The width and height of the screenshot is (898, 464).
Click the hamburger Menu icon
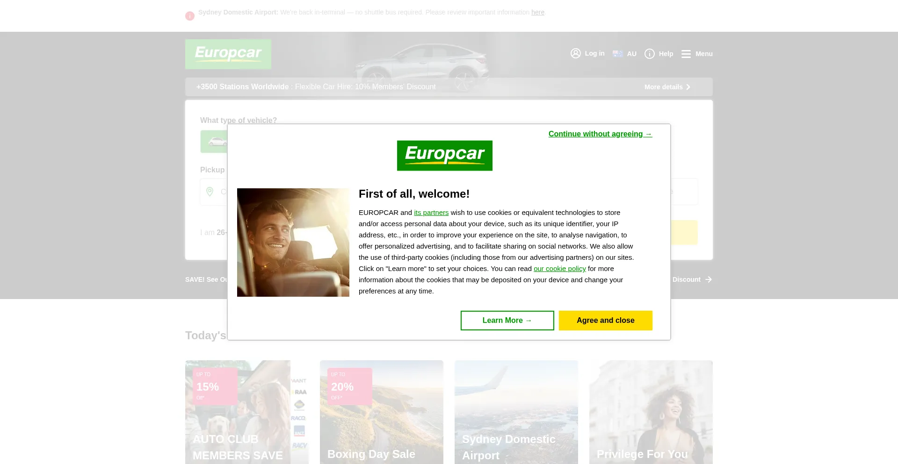click(686, 54)
